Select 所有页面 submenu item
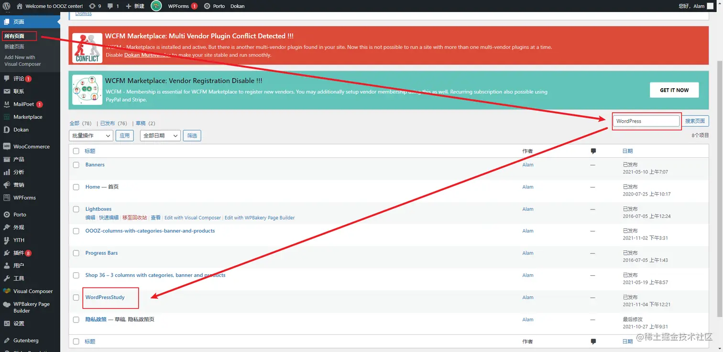The width and height of the screenshot is (723, 352). point(14,36)
